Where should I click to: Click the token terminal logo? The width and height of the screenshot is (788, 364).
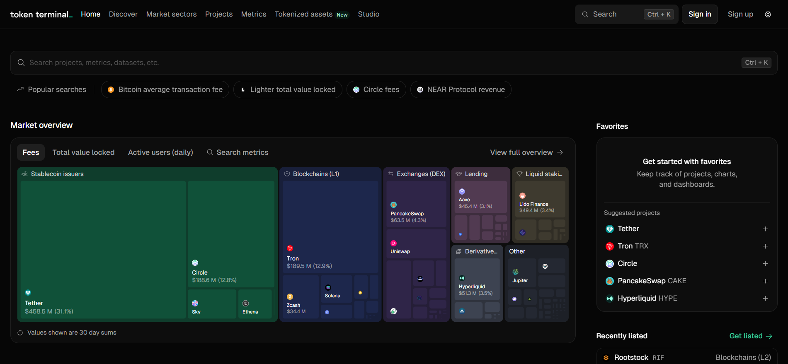pyautogui.click(x=41, y=14)
